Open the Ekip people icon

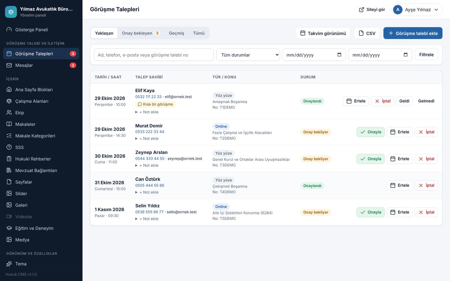(9, 113)
